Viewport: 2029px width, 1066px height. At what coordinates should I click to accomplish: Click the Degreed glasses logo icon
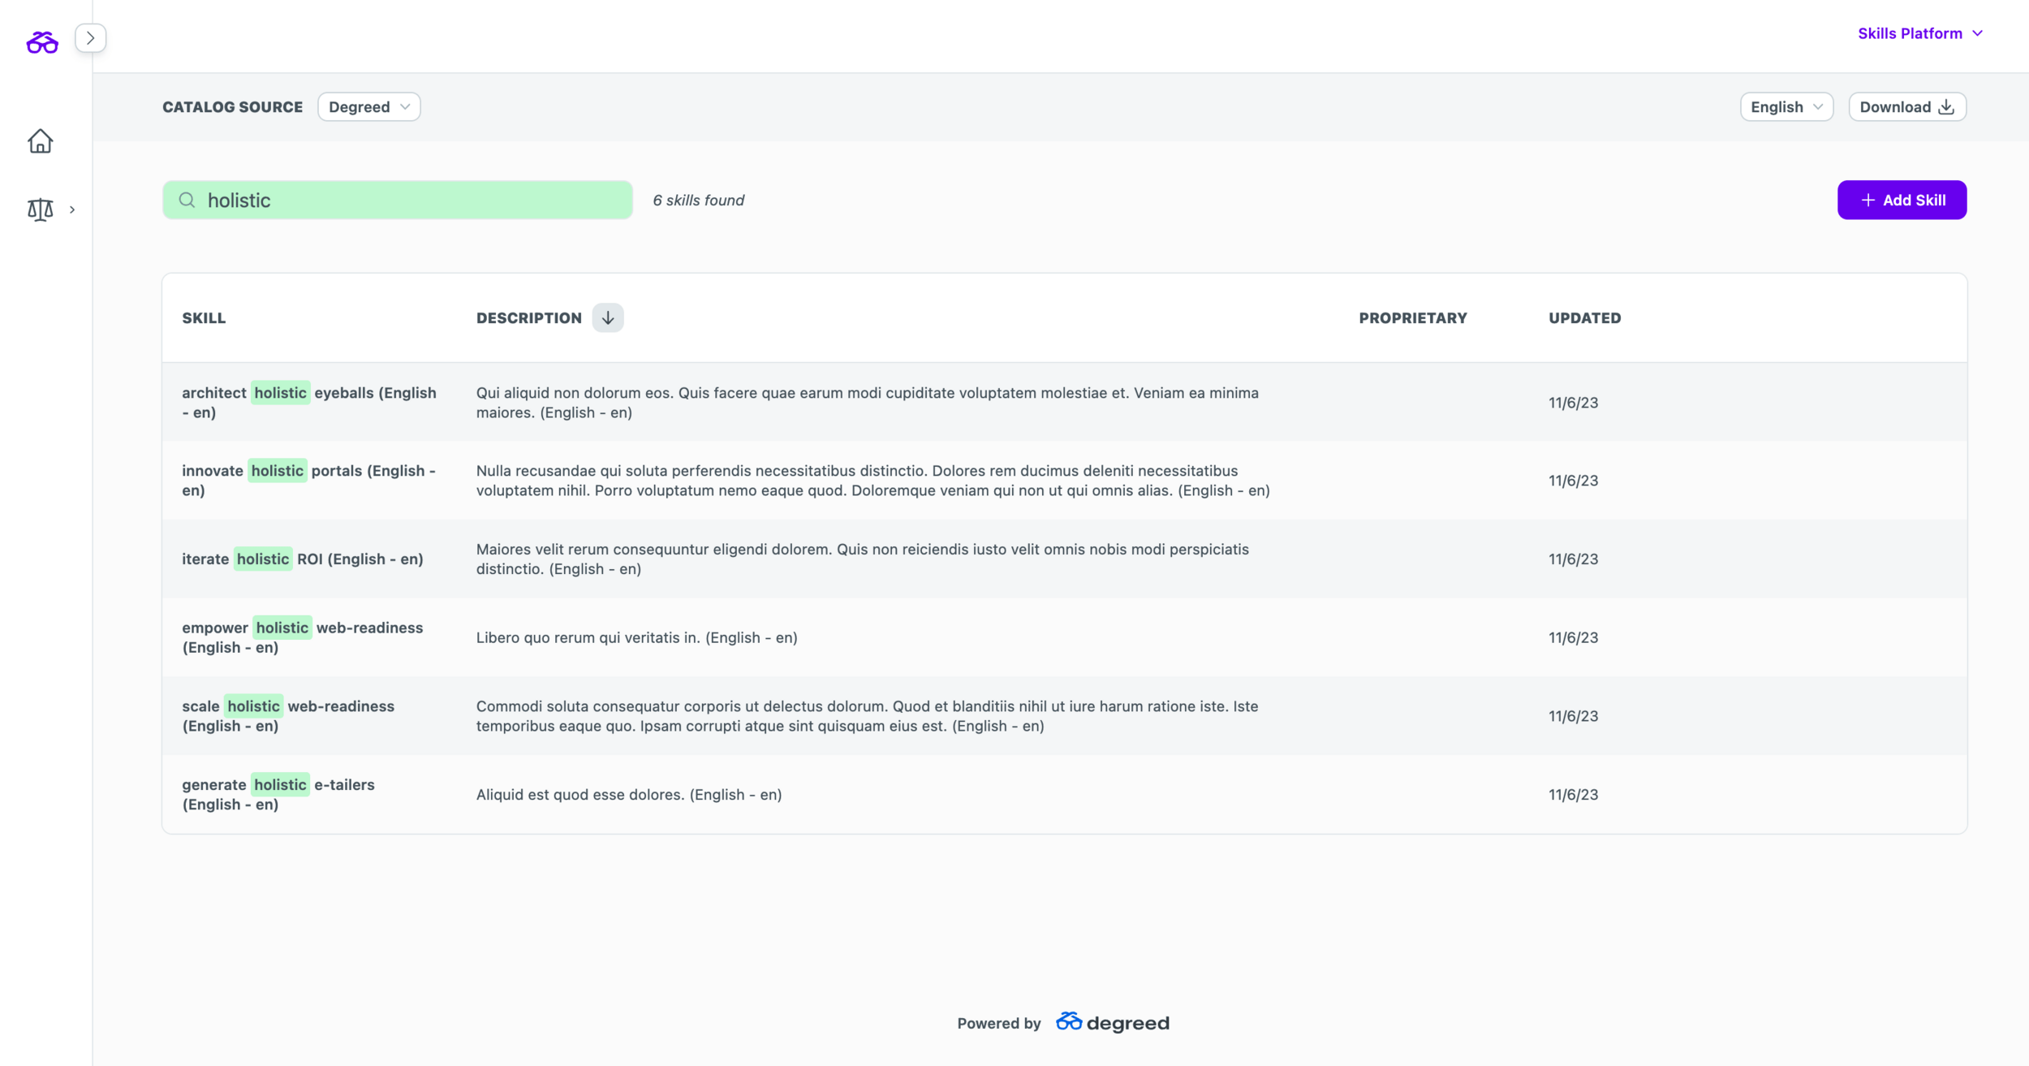[42, 42]
